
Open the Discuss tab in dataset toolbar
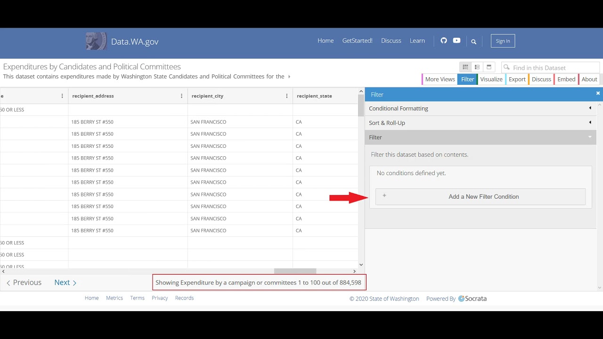click(x=541, y=79)
